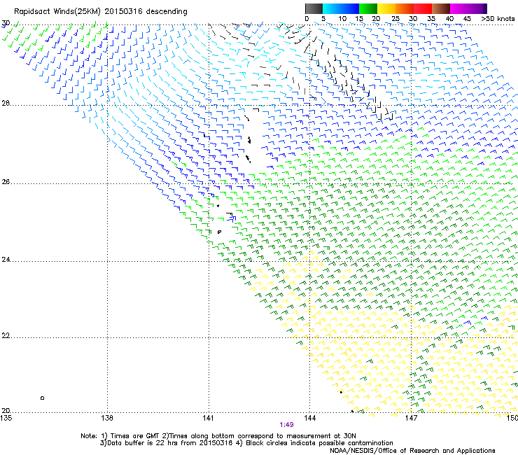Click the longitude '141' axis label
518x455 pixels.
pyautogui.click(x=208, y=418)
